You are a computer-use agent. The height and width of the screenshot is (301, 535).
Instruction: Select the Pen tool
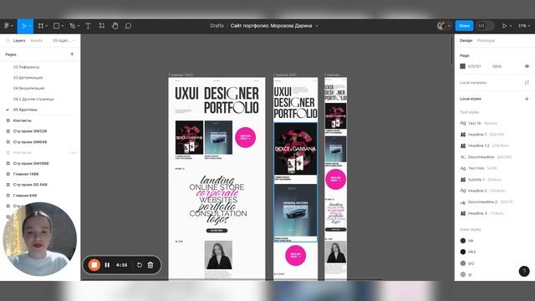(73, 26)
